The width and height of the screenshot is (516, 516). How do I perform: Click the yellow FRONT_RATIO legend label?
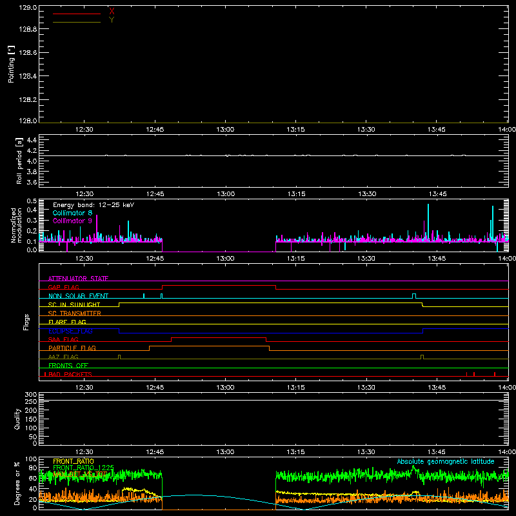coord(74,461)
